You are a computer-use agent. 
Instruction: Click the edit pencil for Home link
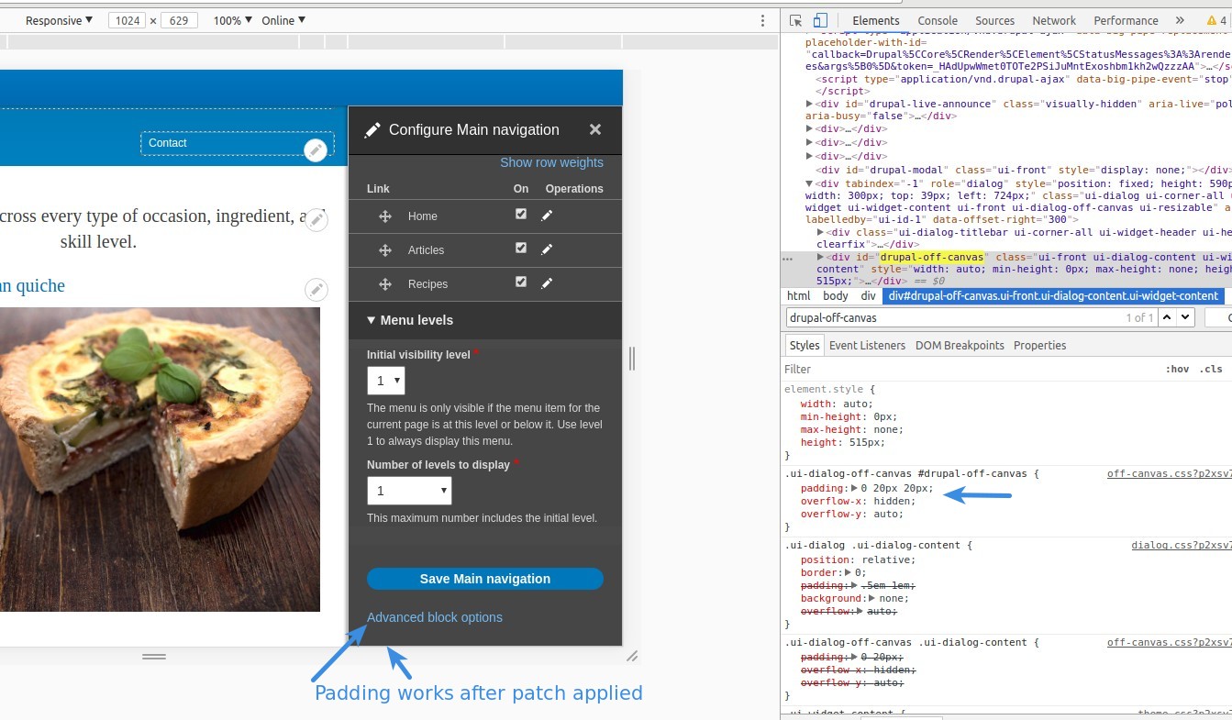(x=547, y=216)
